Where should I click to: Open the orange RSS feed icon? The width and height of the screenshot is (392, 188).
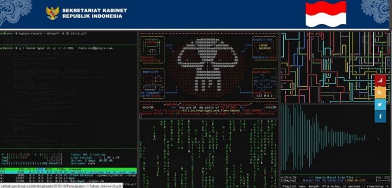click(x=380, y=92)
